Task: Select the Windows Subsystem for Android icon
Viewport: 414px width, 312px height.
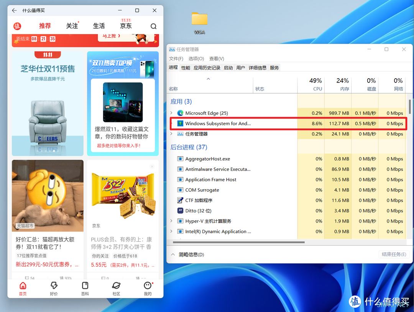Action: 180,124
